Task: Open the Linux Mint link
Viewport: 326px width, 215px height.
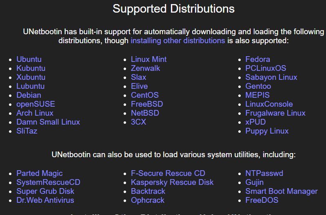Action: point(149,59)
